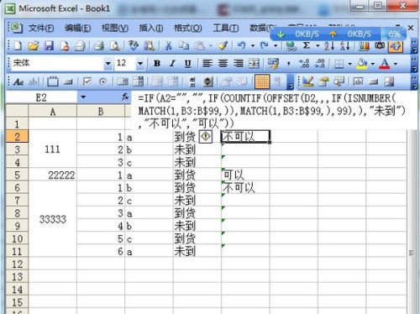Copy selection with the Copy icon
420x314 pixels.
(x=184, y=45)
